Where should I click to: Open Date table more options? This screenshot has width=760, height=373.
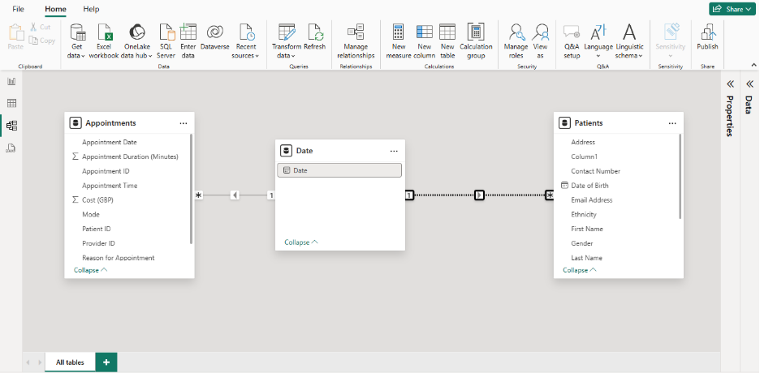point(394,151)
